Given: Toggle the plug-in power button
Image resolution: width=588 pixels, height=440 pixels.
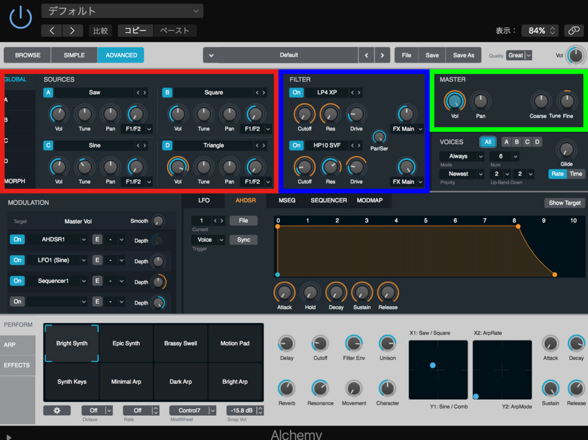Looking at the screenshot, I should 20,18.
